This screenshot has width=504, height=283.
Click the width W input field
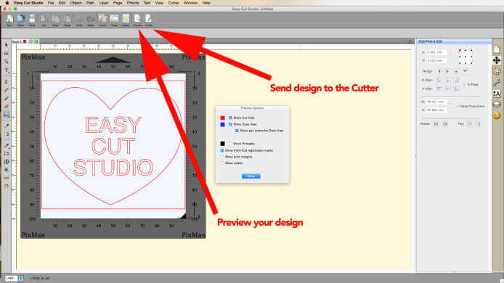pos(436,102)
